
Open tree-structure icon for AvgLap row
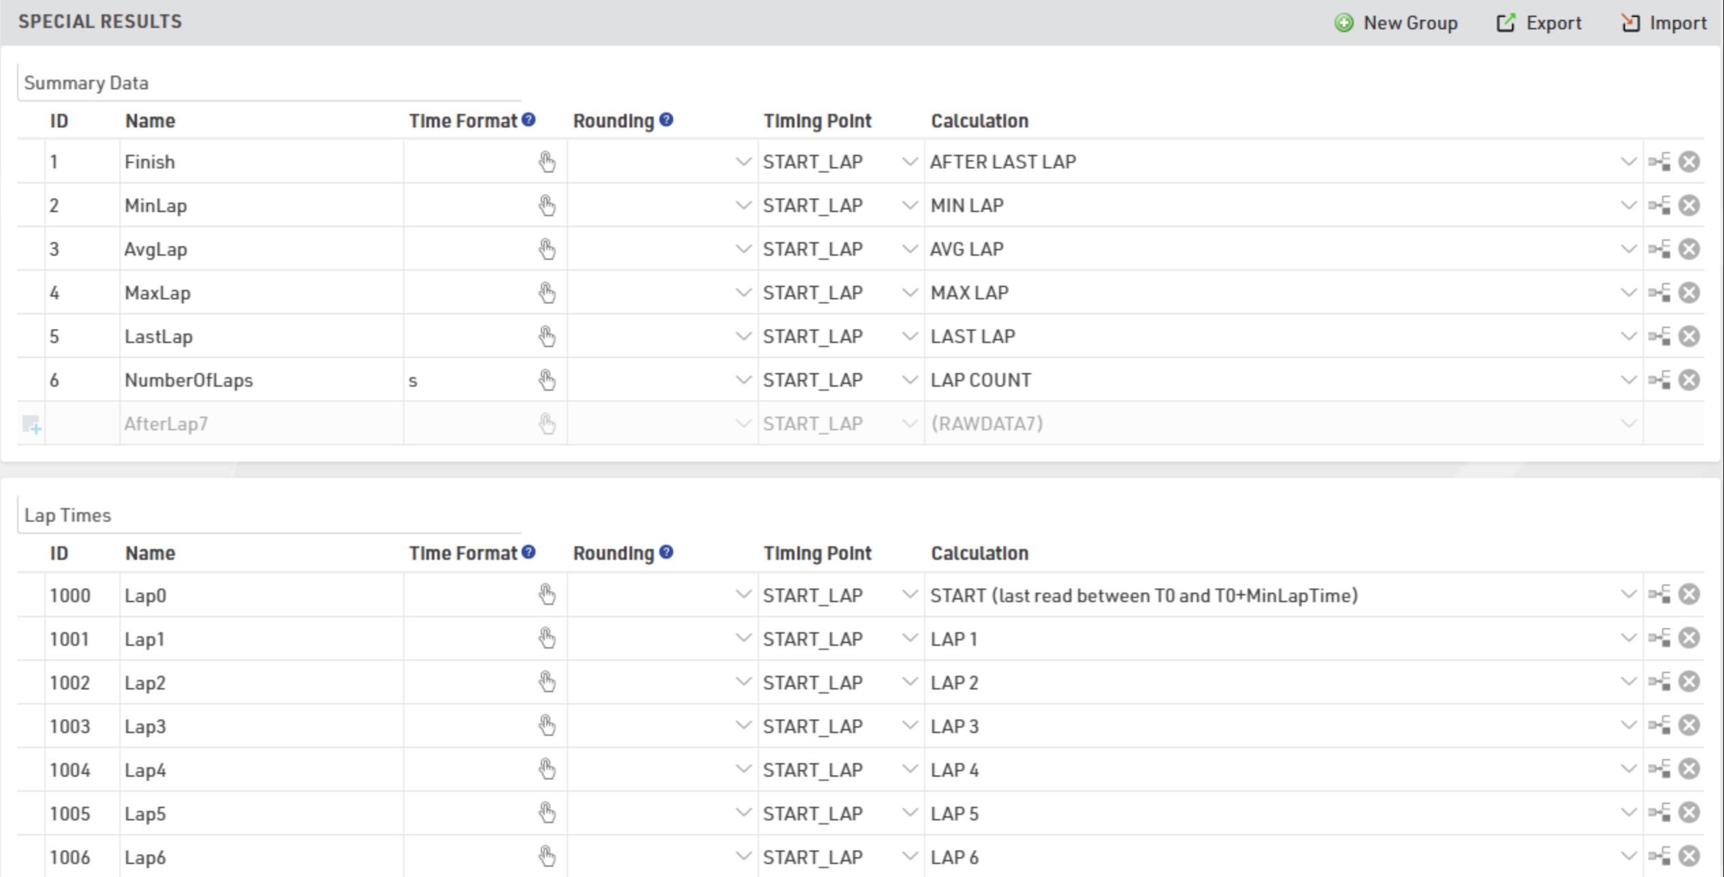click(x=1659, y=250)
